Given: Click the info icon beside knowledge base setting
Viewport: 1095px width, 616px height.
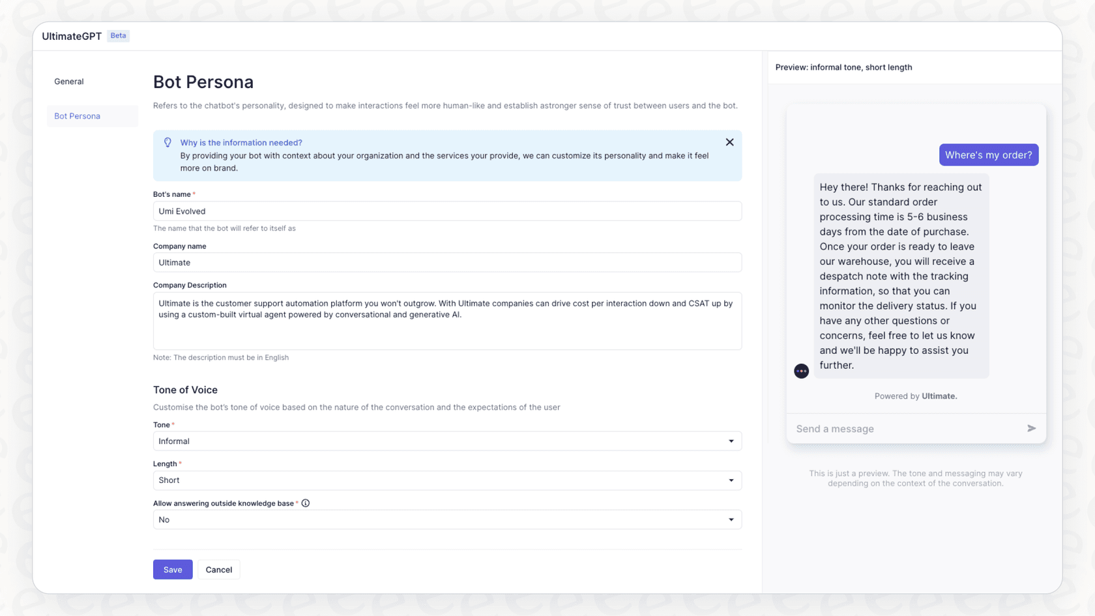Looking at the screenshot, I should point(305,503).
